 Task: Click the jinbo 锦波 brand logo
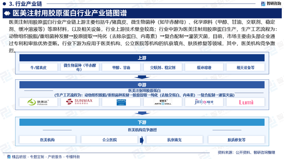click(x=204, y=102)
